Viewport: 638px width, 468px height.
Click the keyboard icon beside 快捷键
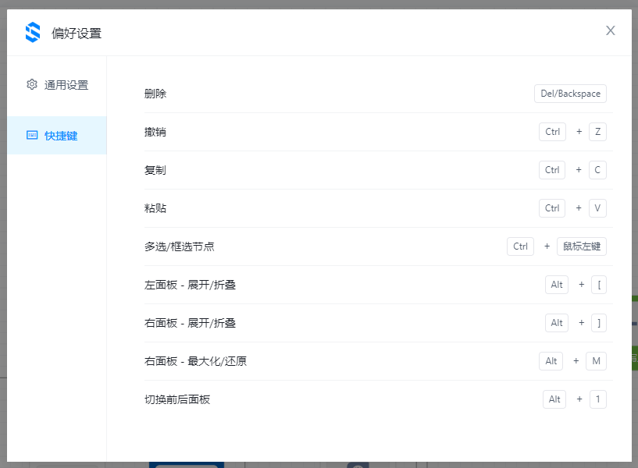coord(32,135)
